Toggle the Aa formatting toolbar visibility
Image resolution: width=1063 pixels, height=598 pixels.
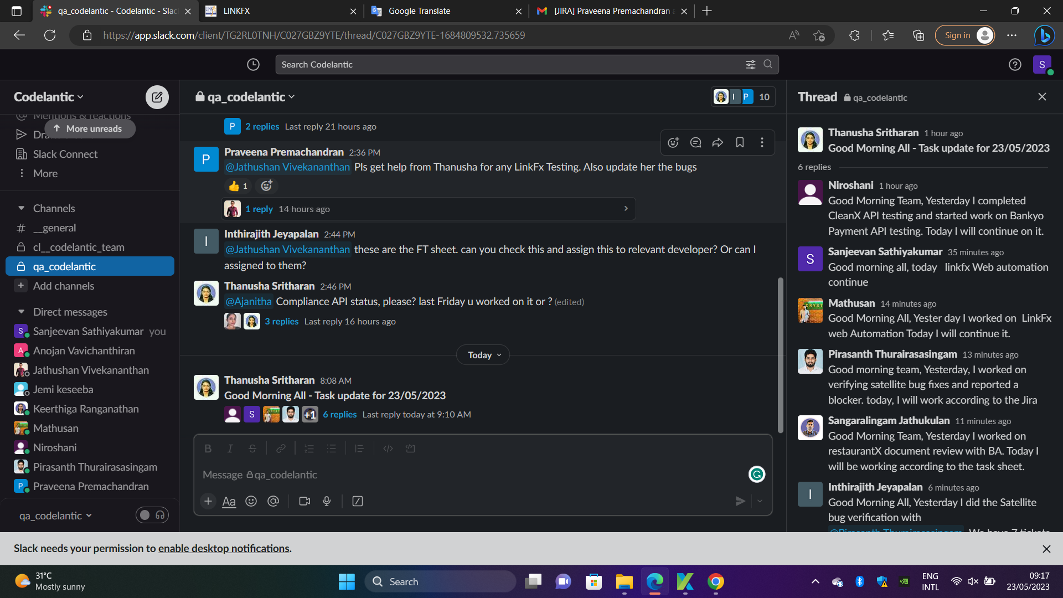coord(229,501)
